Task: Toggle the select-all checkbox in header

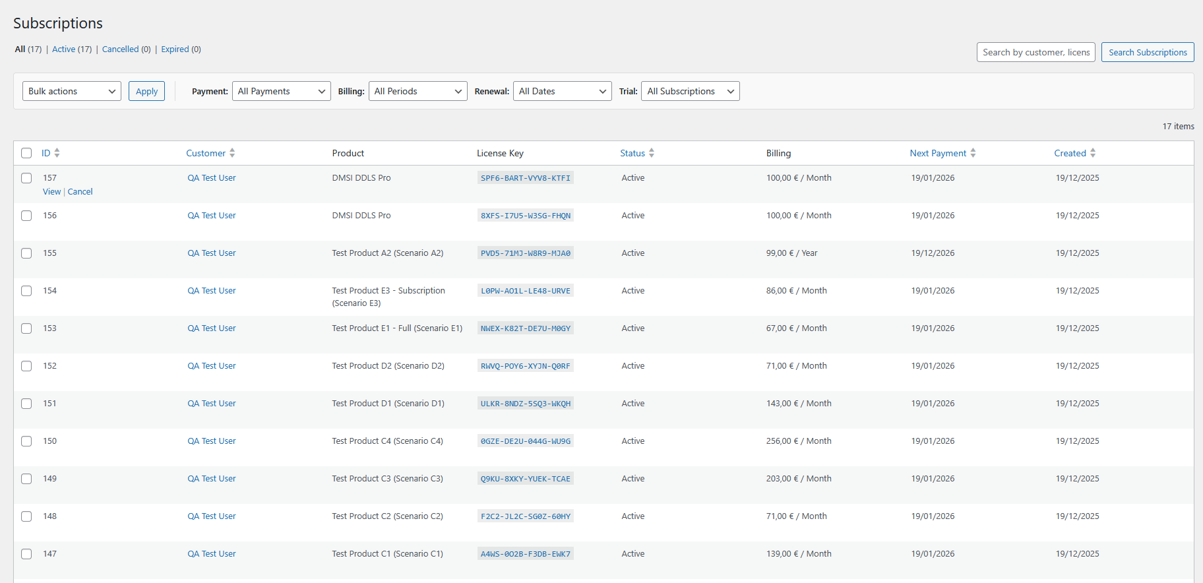Action: [x=26, y=153]
